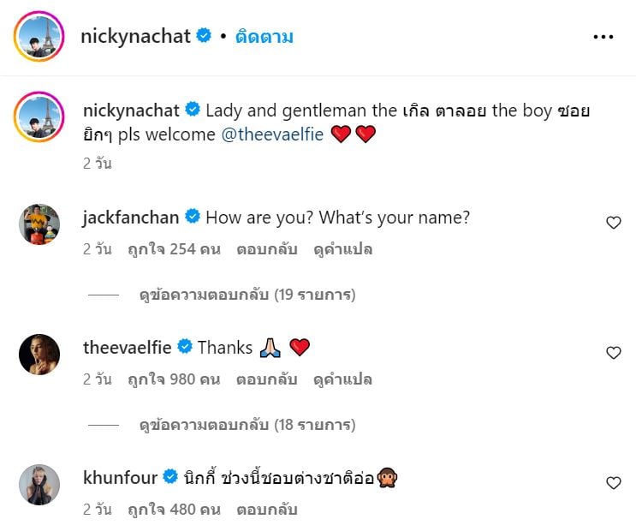The image size is (636, 525).
Task: Open nickynachat's avatar beside the caption
Action: (x=39, y=116)
